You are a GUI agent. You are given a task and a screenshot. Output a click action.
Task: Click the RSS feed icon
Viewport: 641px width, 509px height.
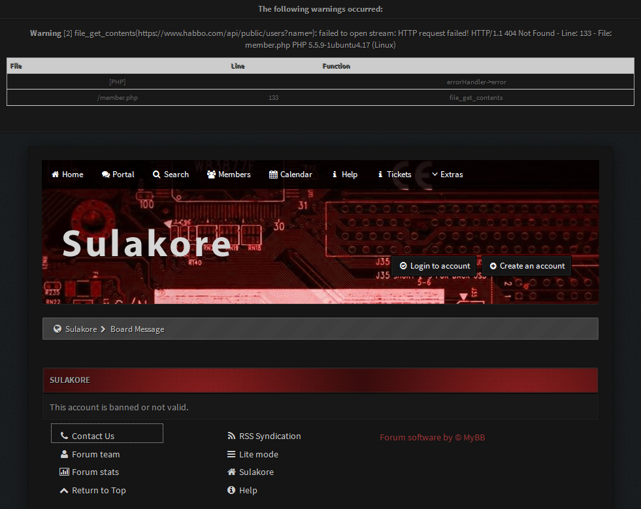231,436
